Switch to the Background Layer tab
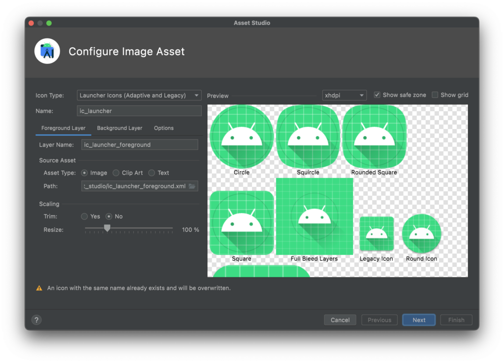This screenshot has height=363, width=504. 120,128
